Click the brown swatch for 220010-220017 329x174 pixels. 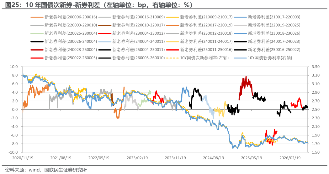pyautogui.click(x=104, y=26)
